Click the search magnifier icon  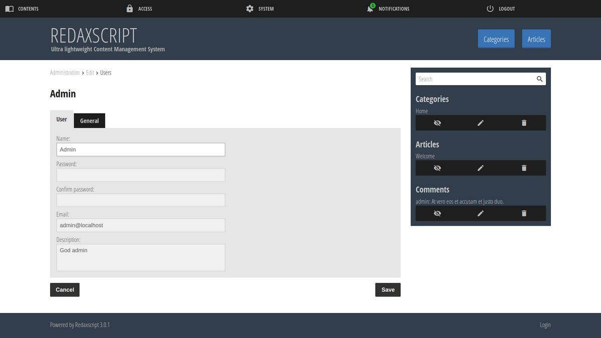(x=539, y=79)
